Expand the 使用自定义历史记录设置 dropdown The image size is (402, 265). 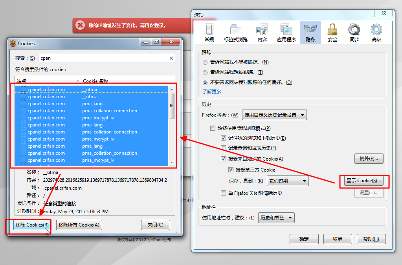(274, 115)
